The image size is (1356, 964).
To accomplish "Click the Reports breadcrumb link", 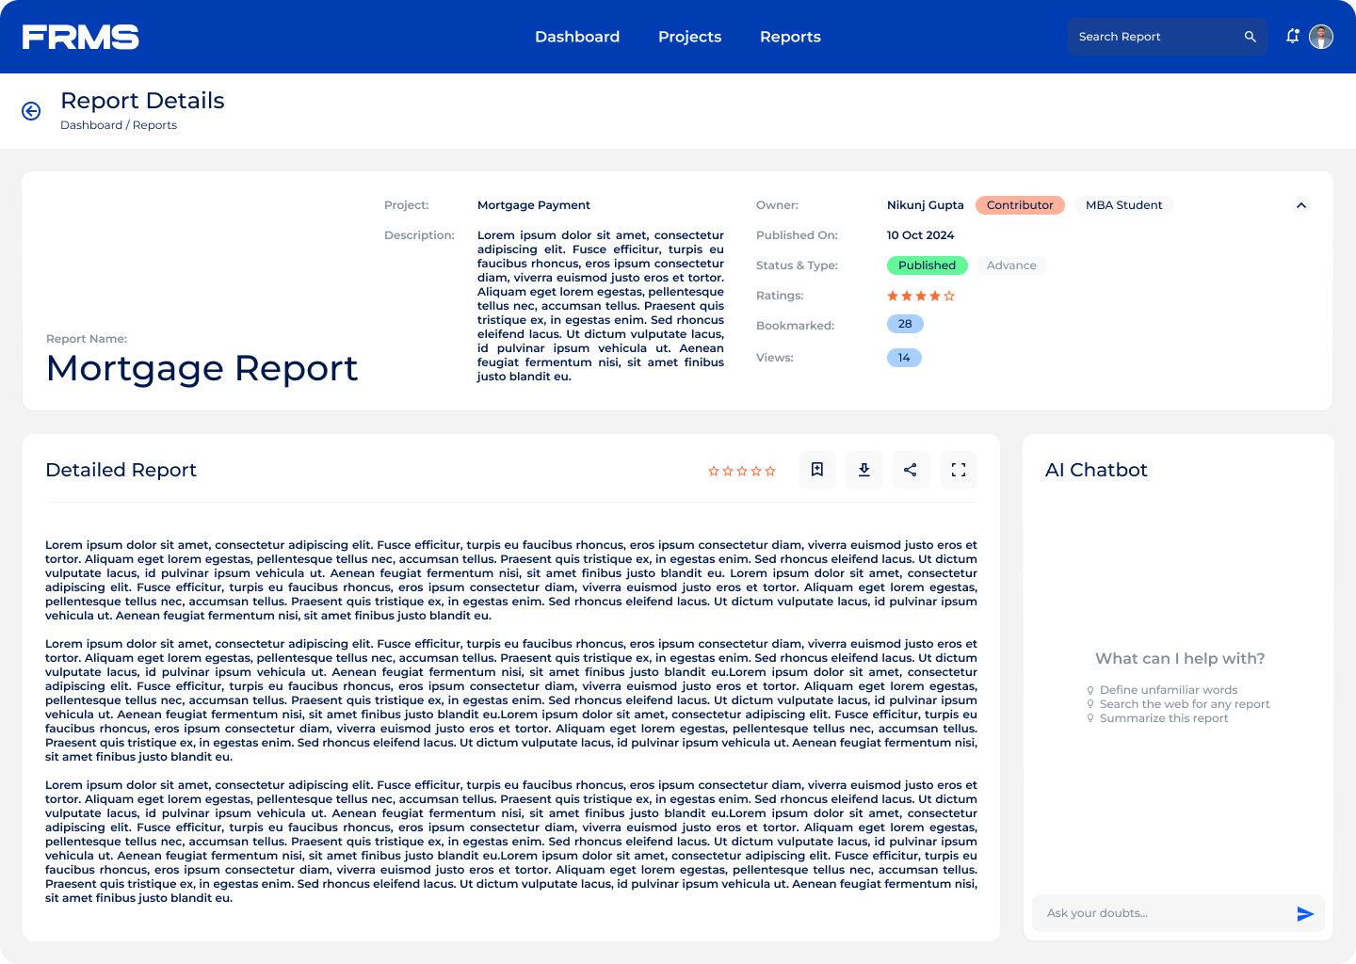I will 154,125.
